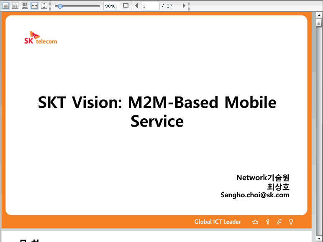Click the crown icon in footer

coord(255,222)
